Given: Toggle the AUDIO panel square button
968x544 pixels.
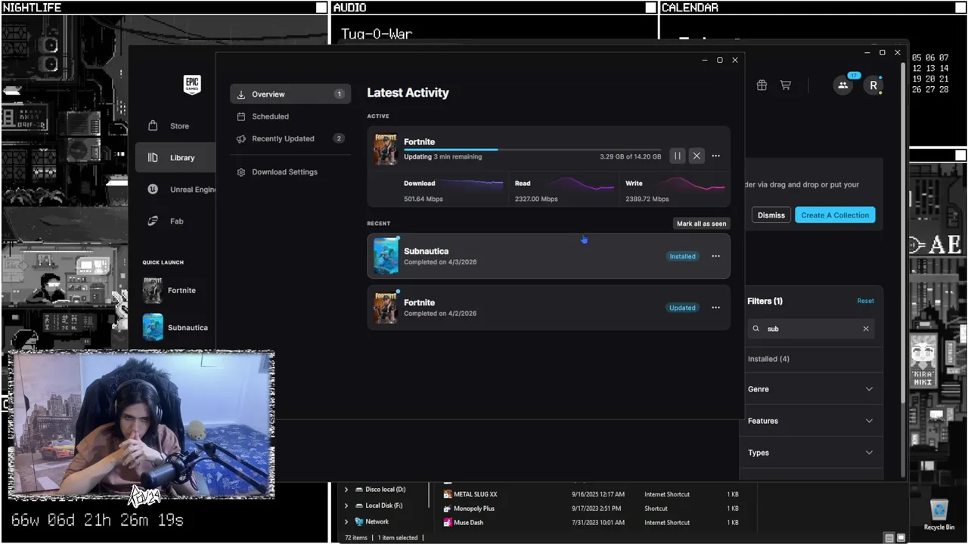Looking at the screenshot, I should (x=650, y=8).
